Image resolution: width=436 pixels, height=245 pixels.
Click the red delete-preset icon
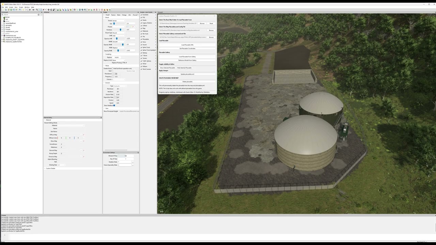tap(133, 27)
